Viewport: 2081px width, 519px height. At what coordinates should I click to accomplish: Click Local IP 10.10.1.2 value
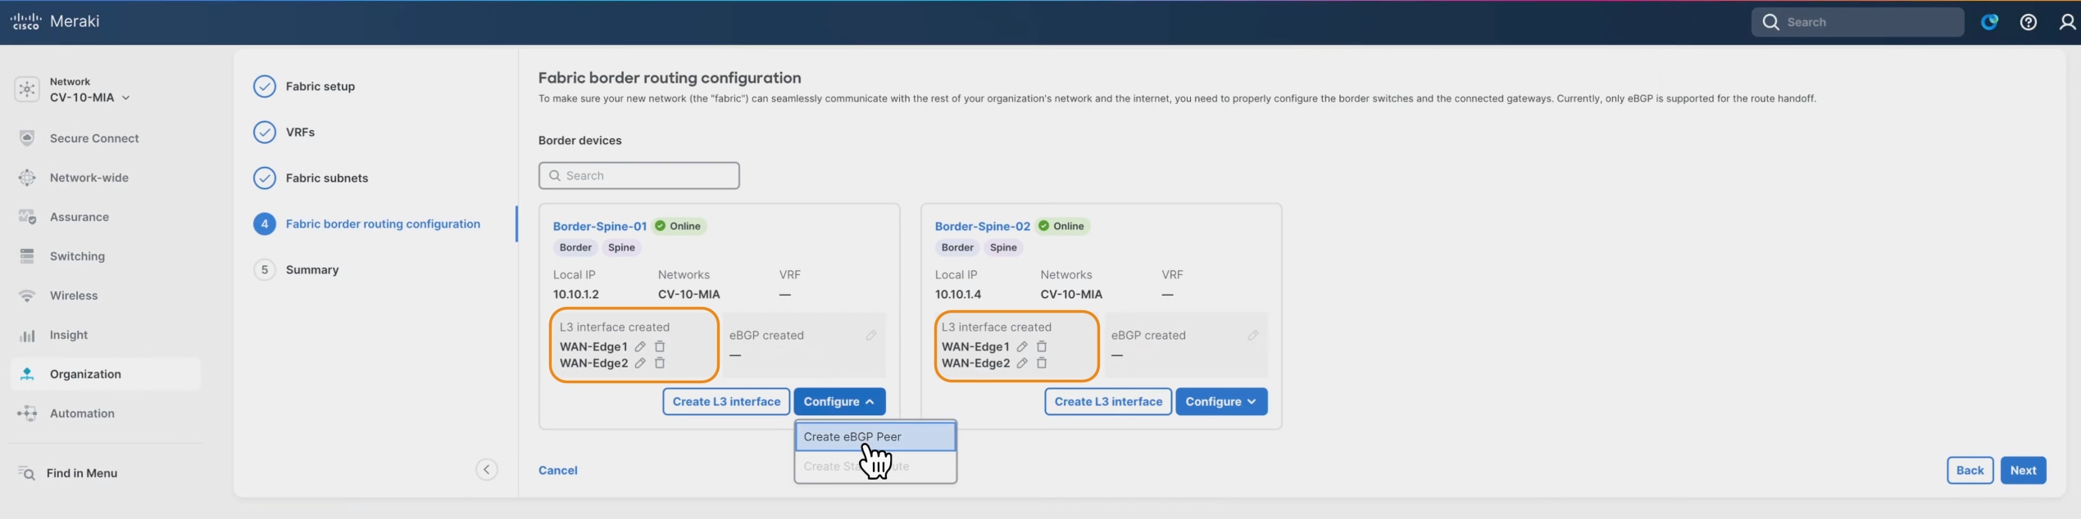coord(575,294)
